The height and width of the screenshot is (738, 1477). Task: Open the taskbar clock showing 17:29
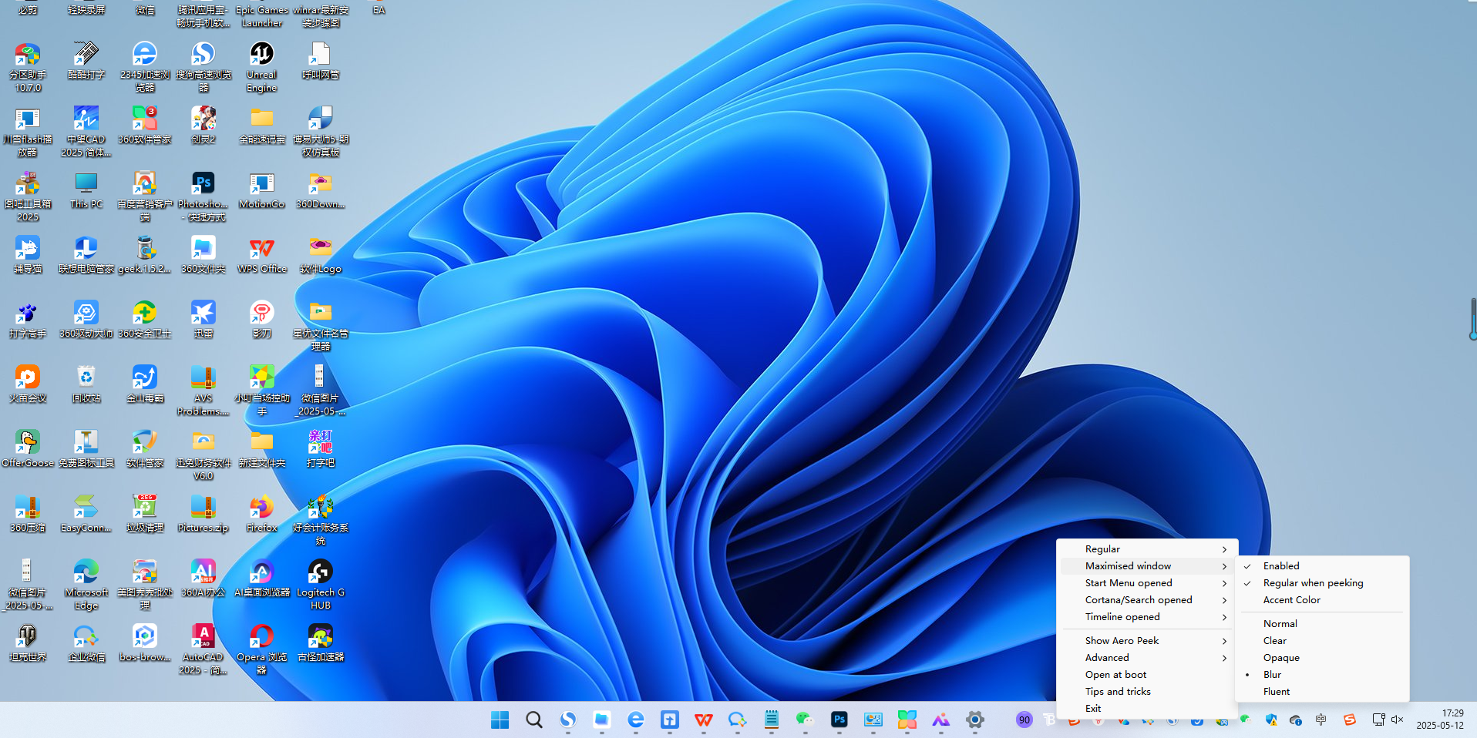(1439, 720)
